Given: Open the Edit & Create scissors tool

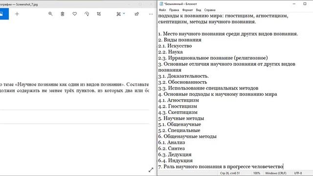Looking at the screenshot, I should coord(118,14).
